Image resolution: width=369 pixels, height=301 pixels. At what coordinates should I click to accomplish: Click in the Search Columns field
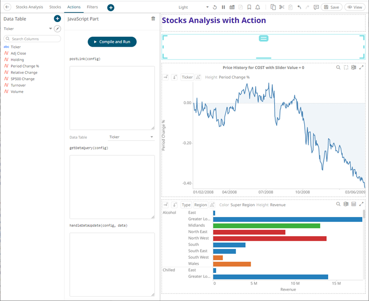pyautogui.click(x=33, y=39)
